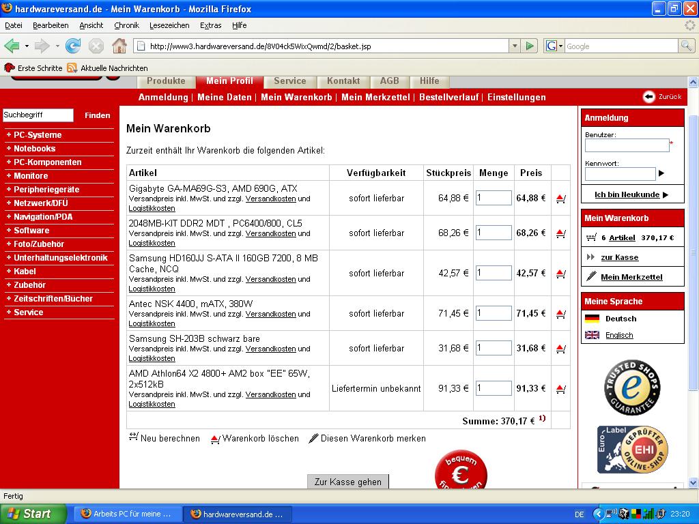Remove Antec NSK 4400 cart icon
This screenshot has width=699, height=524.
pos(561,314)
